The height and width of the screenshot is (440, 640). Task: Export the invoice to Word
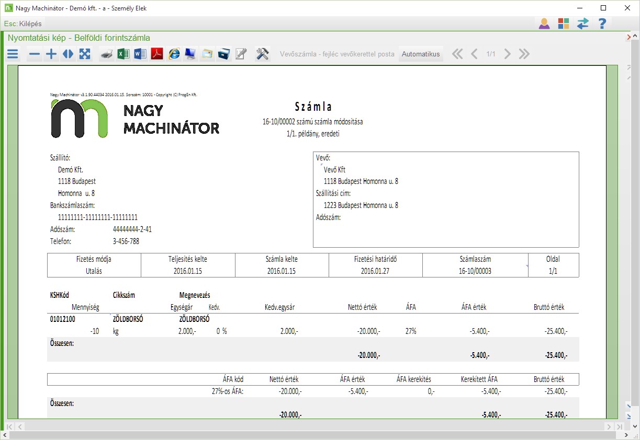tap(140, 54)
